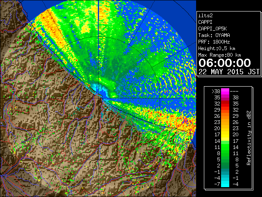Select the 'Max Range:80 km' text
This screenshot has height=197, width=262.
219,55
